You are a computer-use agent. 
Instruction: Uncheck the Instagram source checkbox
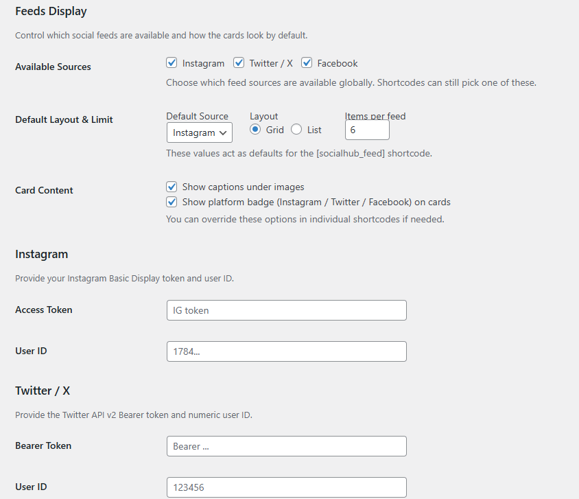coord(172,63)
